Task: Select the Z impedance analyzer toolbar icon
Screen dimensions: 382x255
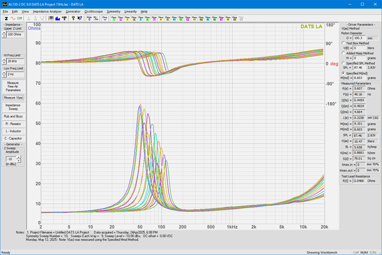Action: pos(6,18)
